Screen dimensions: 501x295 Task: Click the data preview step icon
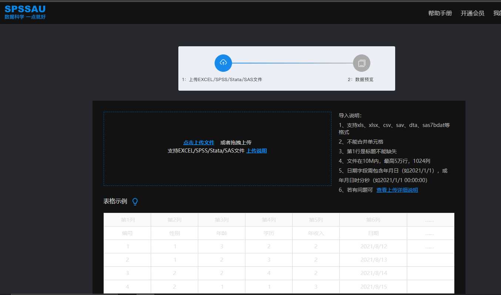point(362,63)
